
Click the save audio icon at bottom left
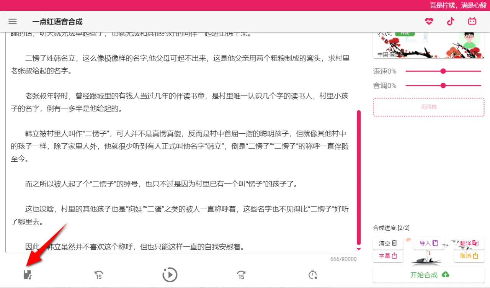point(27,275)
